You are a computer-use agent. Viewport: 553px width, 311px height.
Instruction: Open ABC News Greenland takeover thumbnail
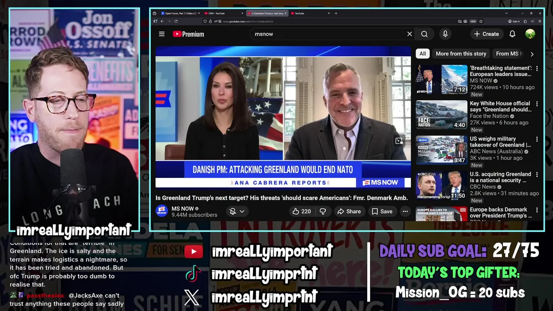(442, 150)
